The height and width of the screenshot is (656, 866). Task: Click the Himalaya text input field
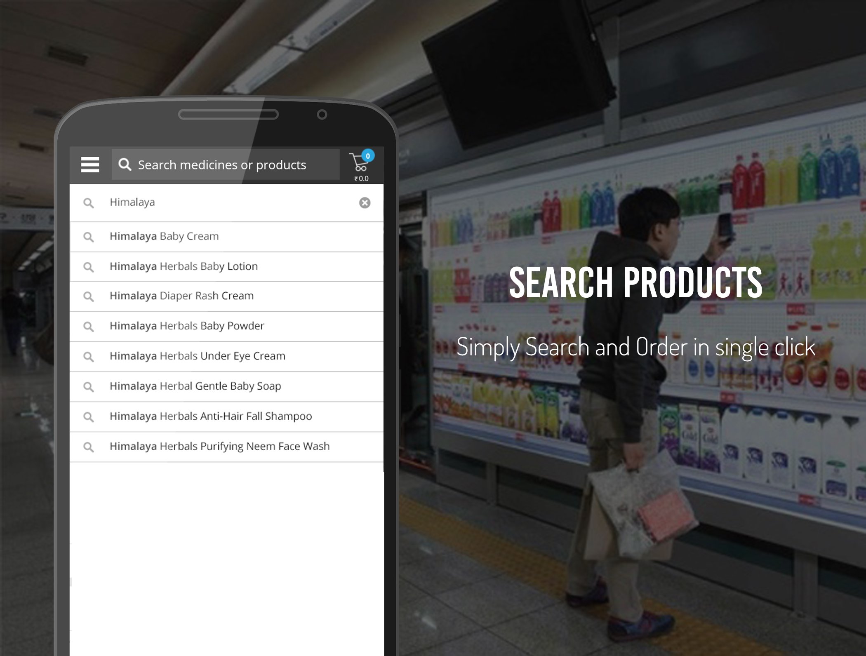(x=231, y=202)
